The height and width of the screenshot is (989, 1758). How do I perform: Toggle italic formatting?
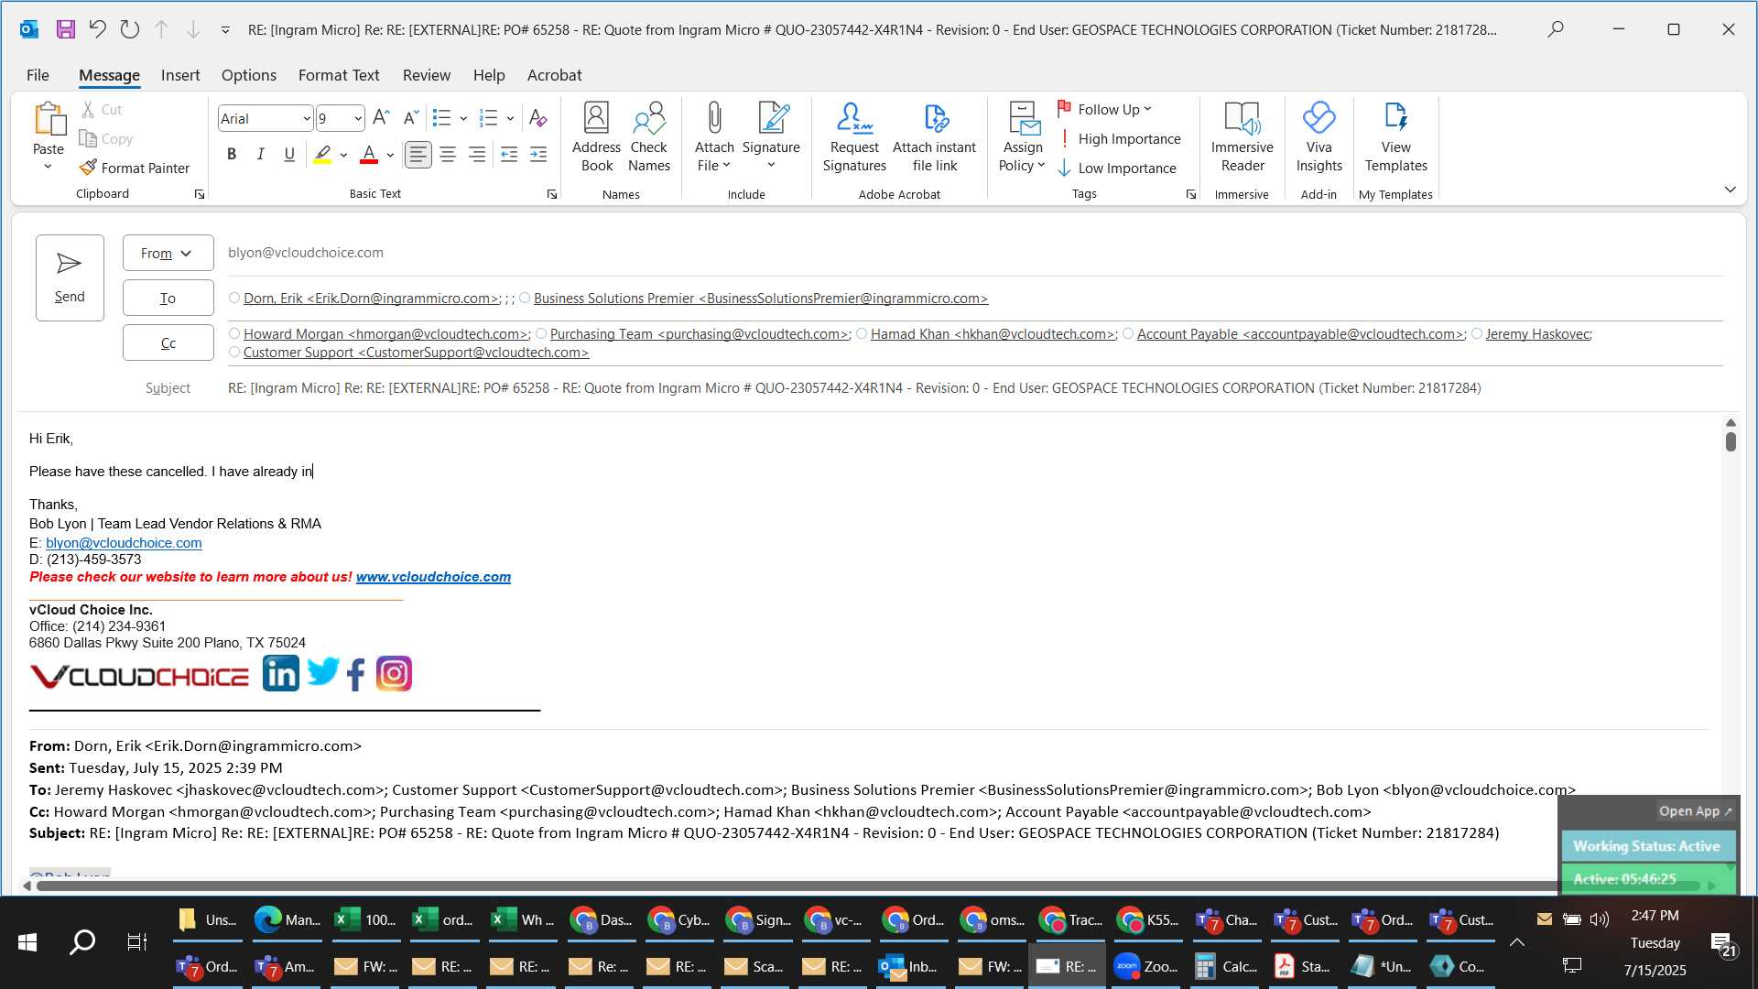coord(260,155)
